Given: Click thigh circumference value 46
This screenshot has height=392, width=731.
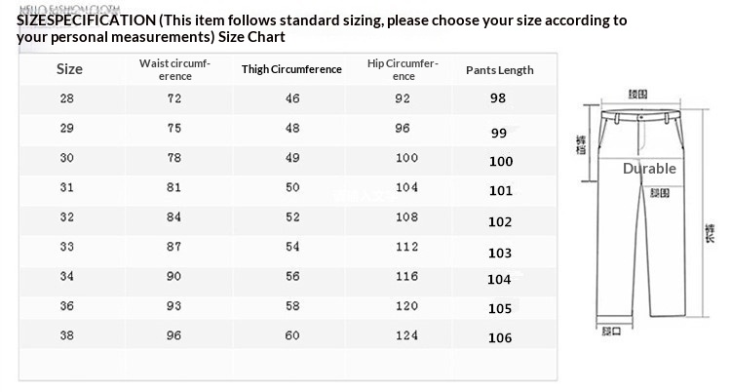Looking at the screenshot, I should pyautogui.click(x=292, y=98).
